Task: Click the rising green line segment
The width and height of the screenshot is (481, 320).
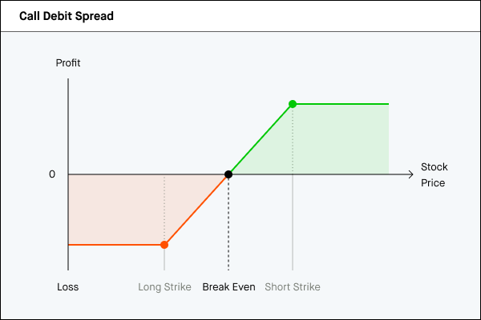Action: pos(261,139)
